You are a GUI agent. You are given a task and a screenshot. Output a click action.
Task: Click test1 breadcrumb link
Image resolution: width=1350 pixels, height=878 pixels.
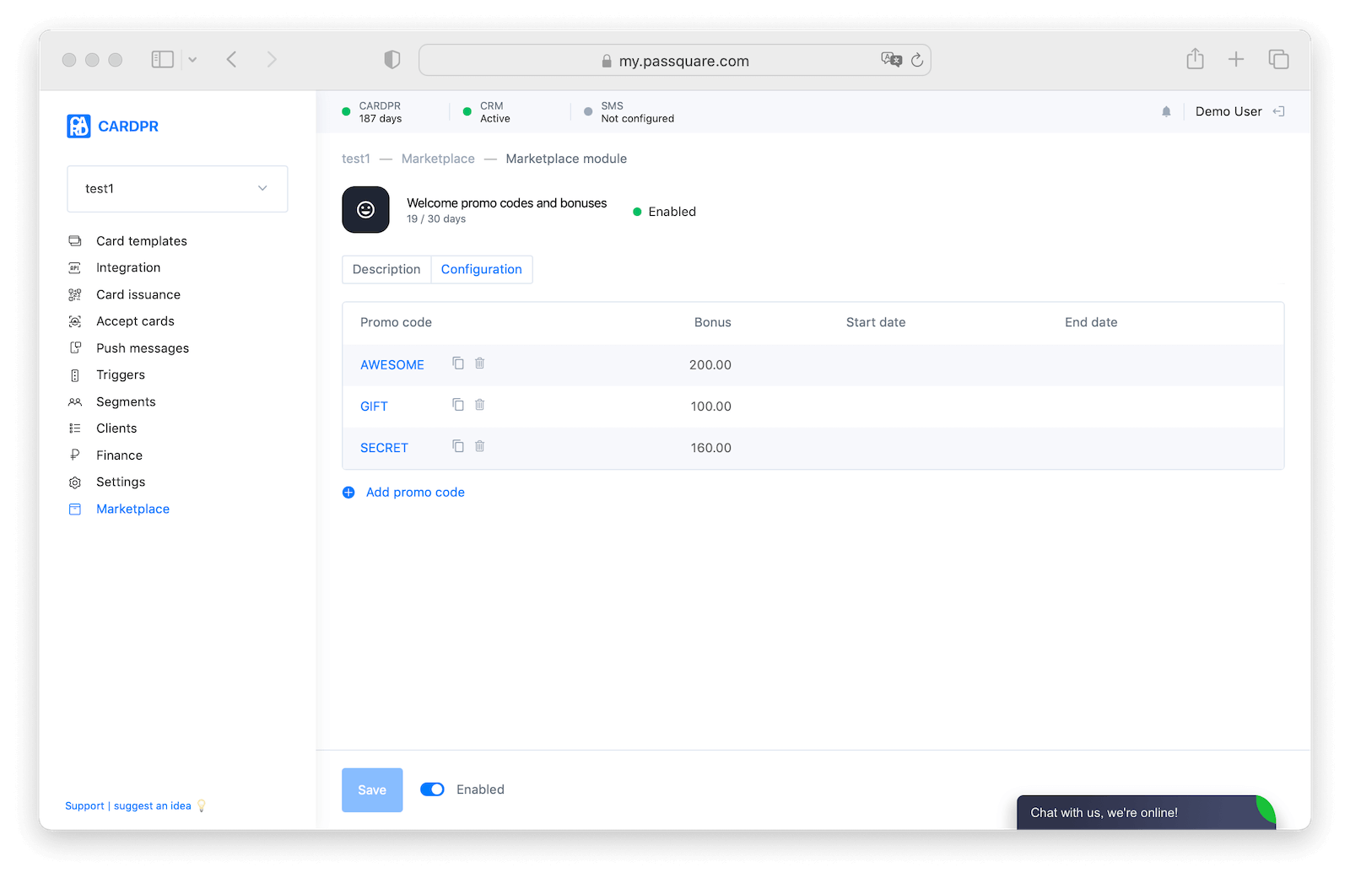pos(356,159)
